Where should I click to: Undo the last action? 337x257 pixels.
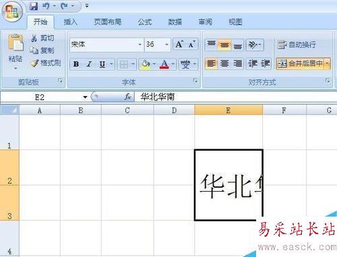tap(46, 6)
